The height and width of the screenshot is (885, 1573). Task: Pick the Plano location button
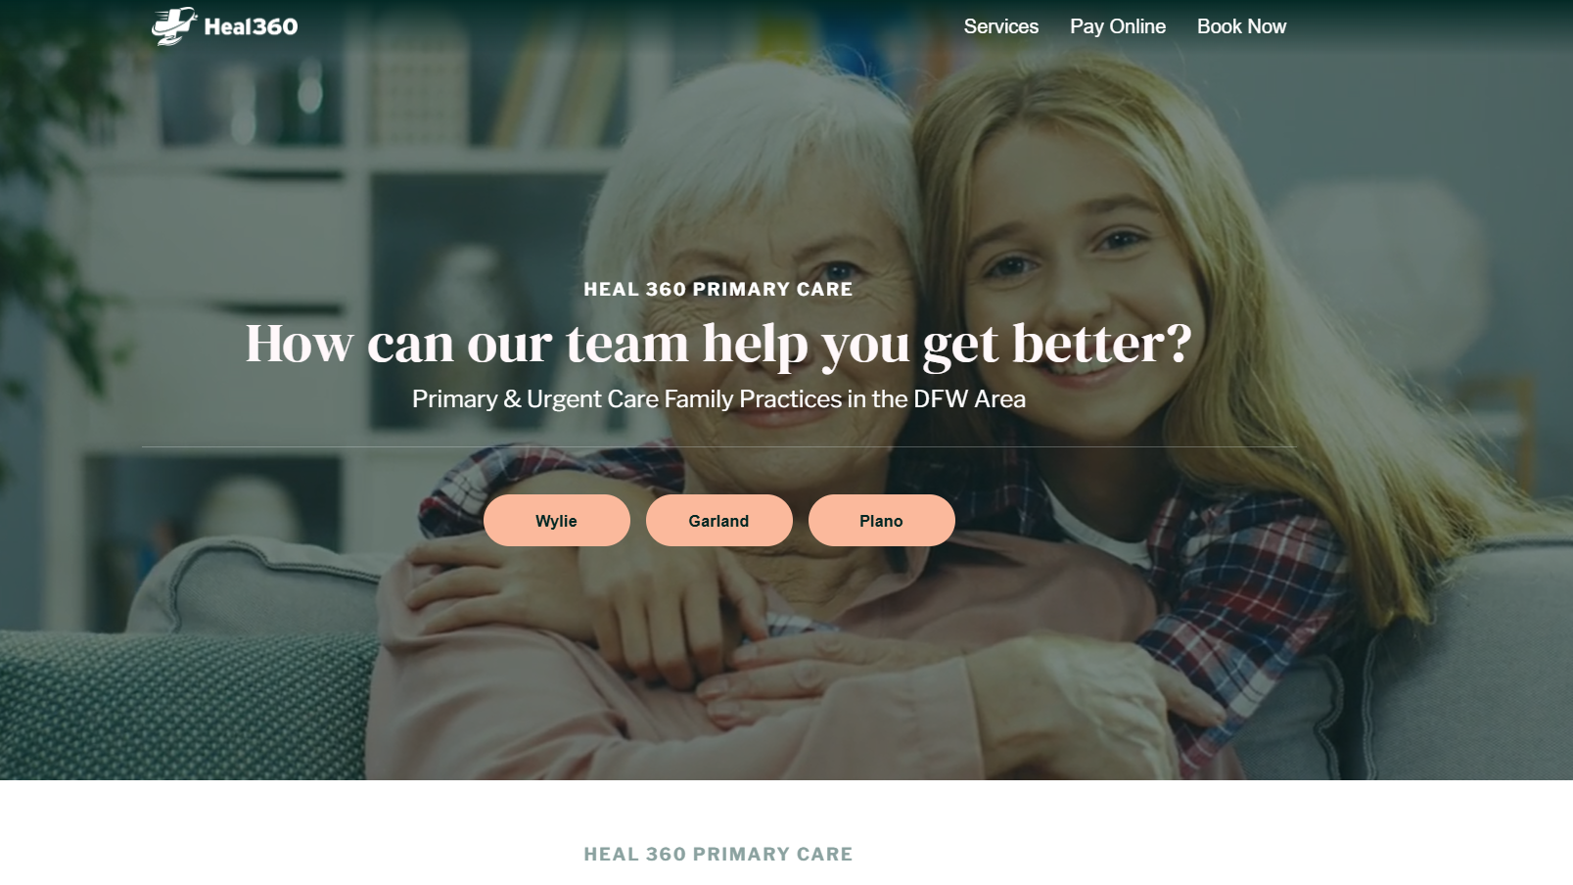[x=882, y=521]
